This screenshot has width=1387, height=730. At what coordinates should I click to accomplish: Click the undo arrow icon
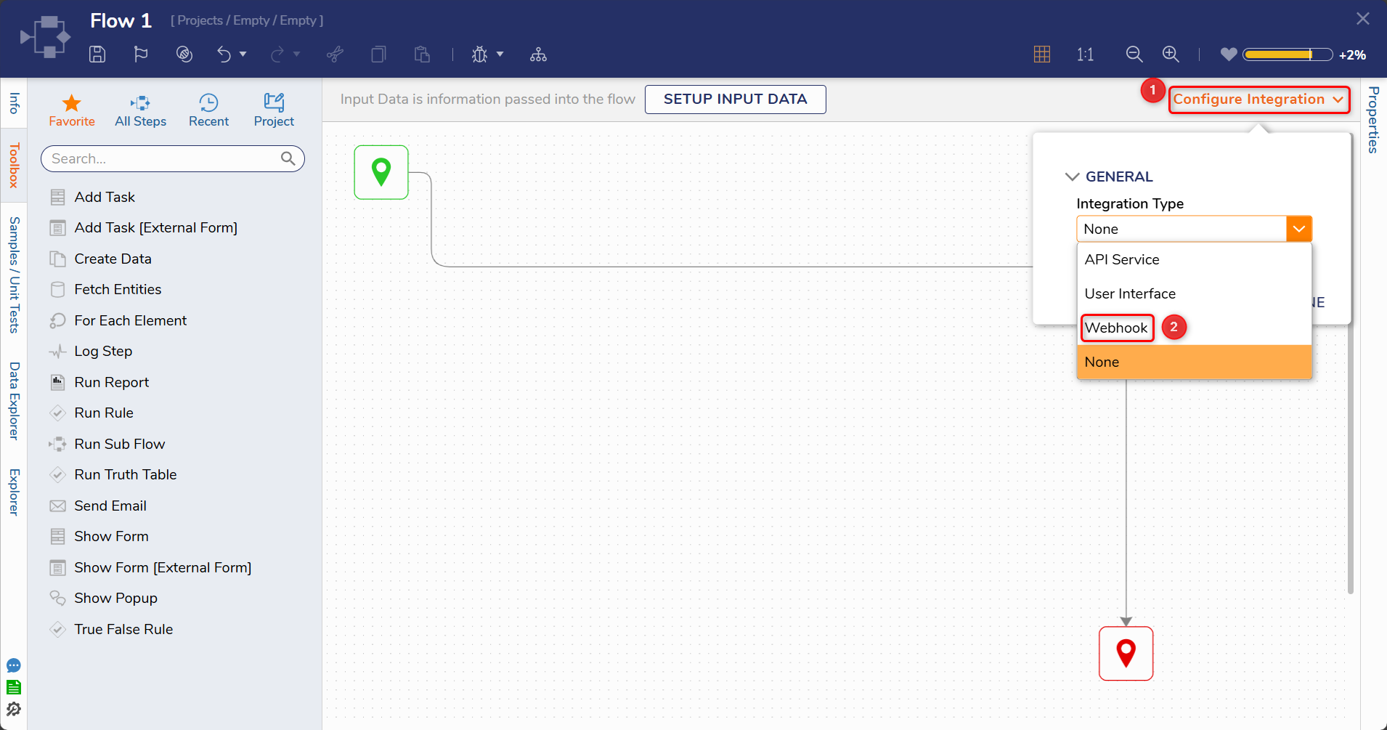tap(224, 54)
